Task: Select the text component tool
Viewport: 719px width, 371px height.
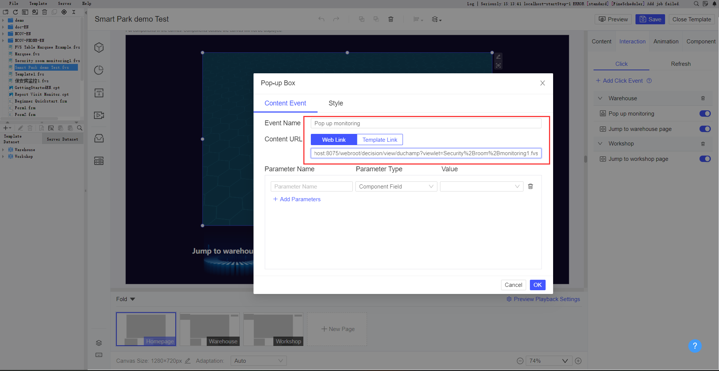Action: [x=99, y=93]
